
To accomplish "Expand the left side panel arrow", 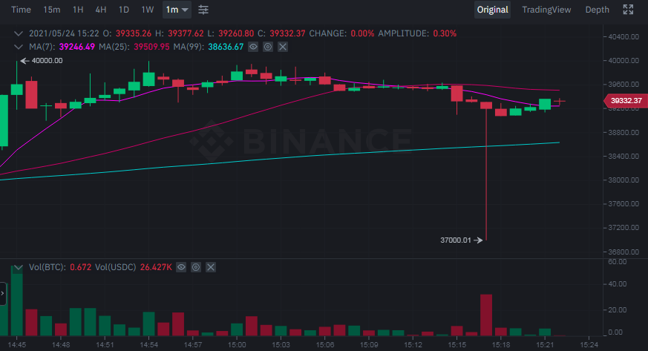I will [x=2, y=294].
